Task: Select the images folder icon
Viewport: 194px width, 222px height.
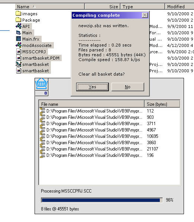Action: (x=18, y=13)
